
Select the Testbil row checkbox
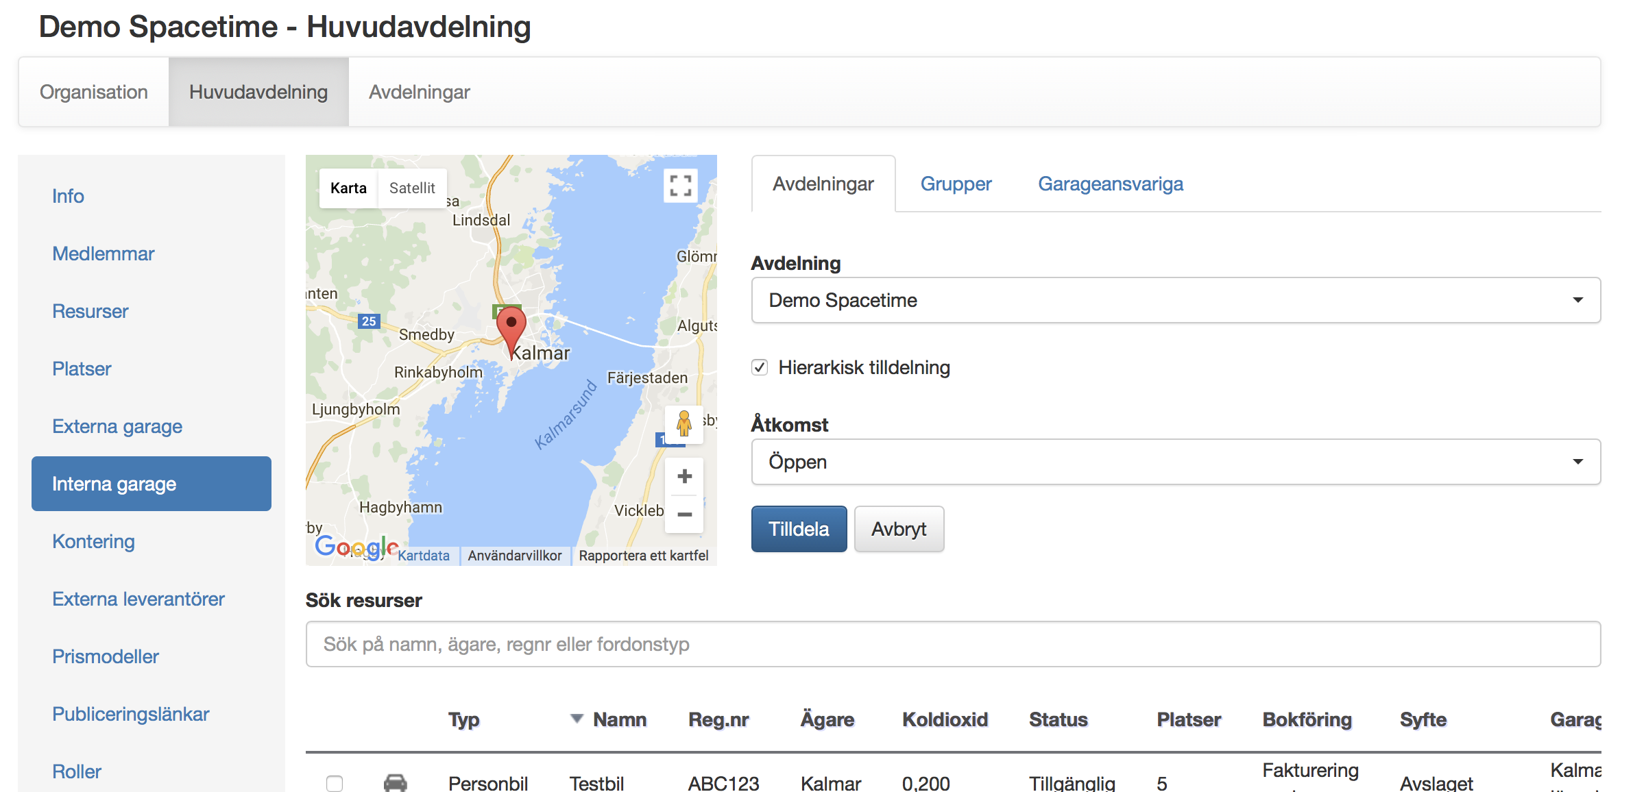pos(335,782)
